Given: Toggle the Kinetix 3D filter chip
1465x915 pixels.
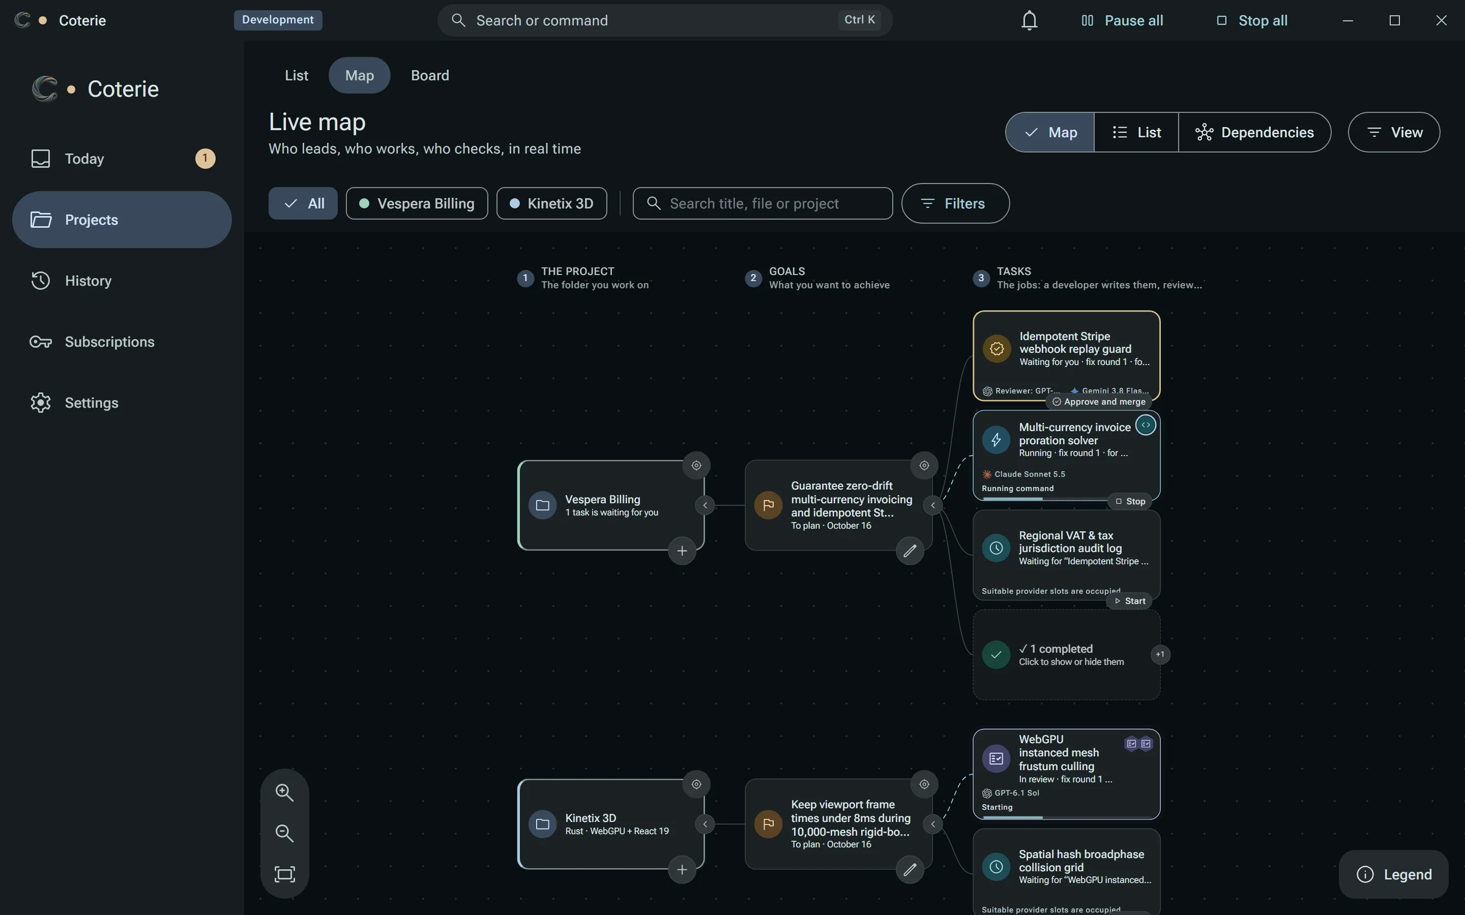Looking at the screenshot, I should pyautogui.click(x=551, y=203).
